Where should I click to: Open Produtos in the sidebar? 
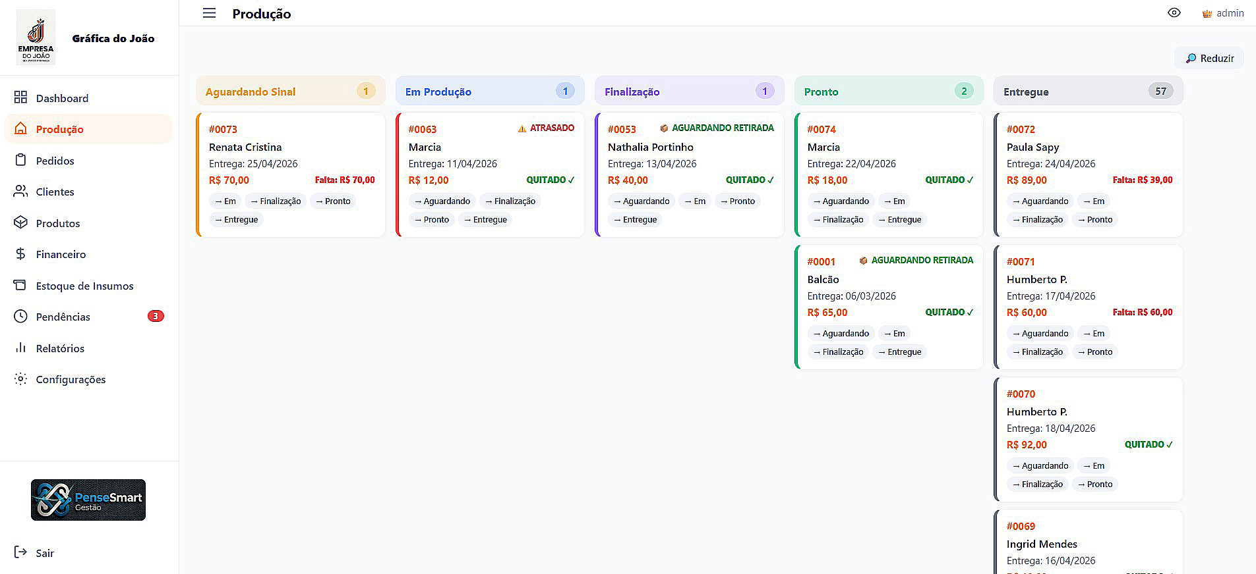click(88, 223)
